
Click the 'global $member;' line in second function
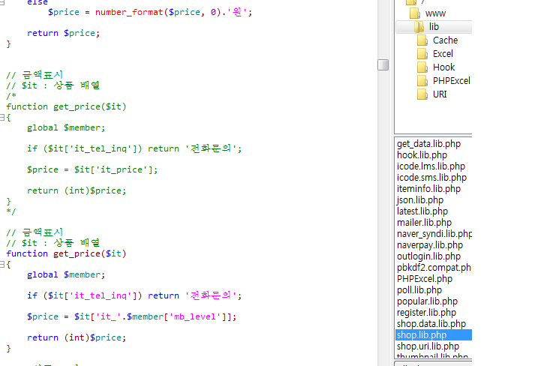[x=66, y=274]
